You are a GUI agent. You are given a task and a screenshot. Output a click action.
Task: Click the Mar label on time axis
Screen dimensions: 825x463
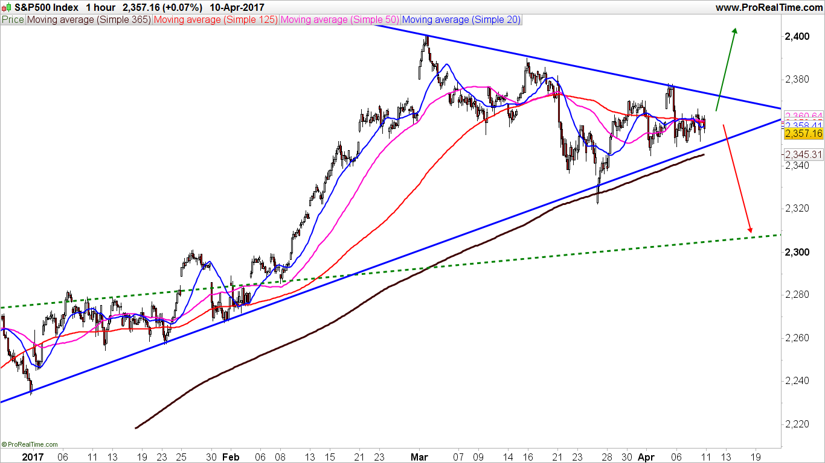click(x=419, y=457)
